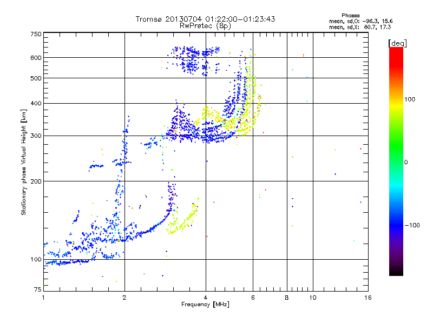Click the x-axis tick label '6'
Viewport: 433px width, 324px height.
point(253,298)
